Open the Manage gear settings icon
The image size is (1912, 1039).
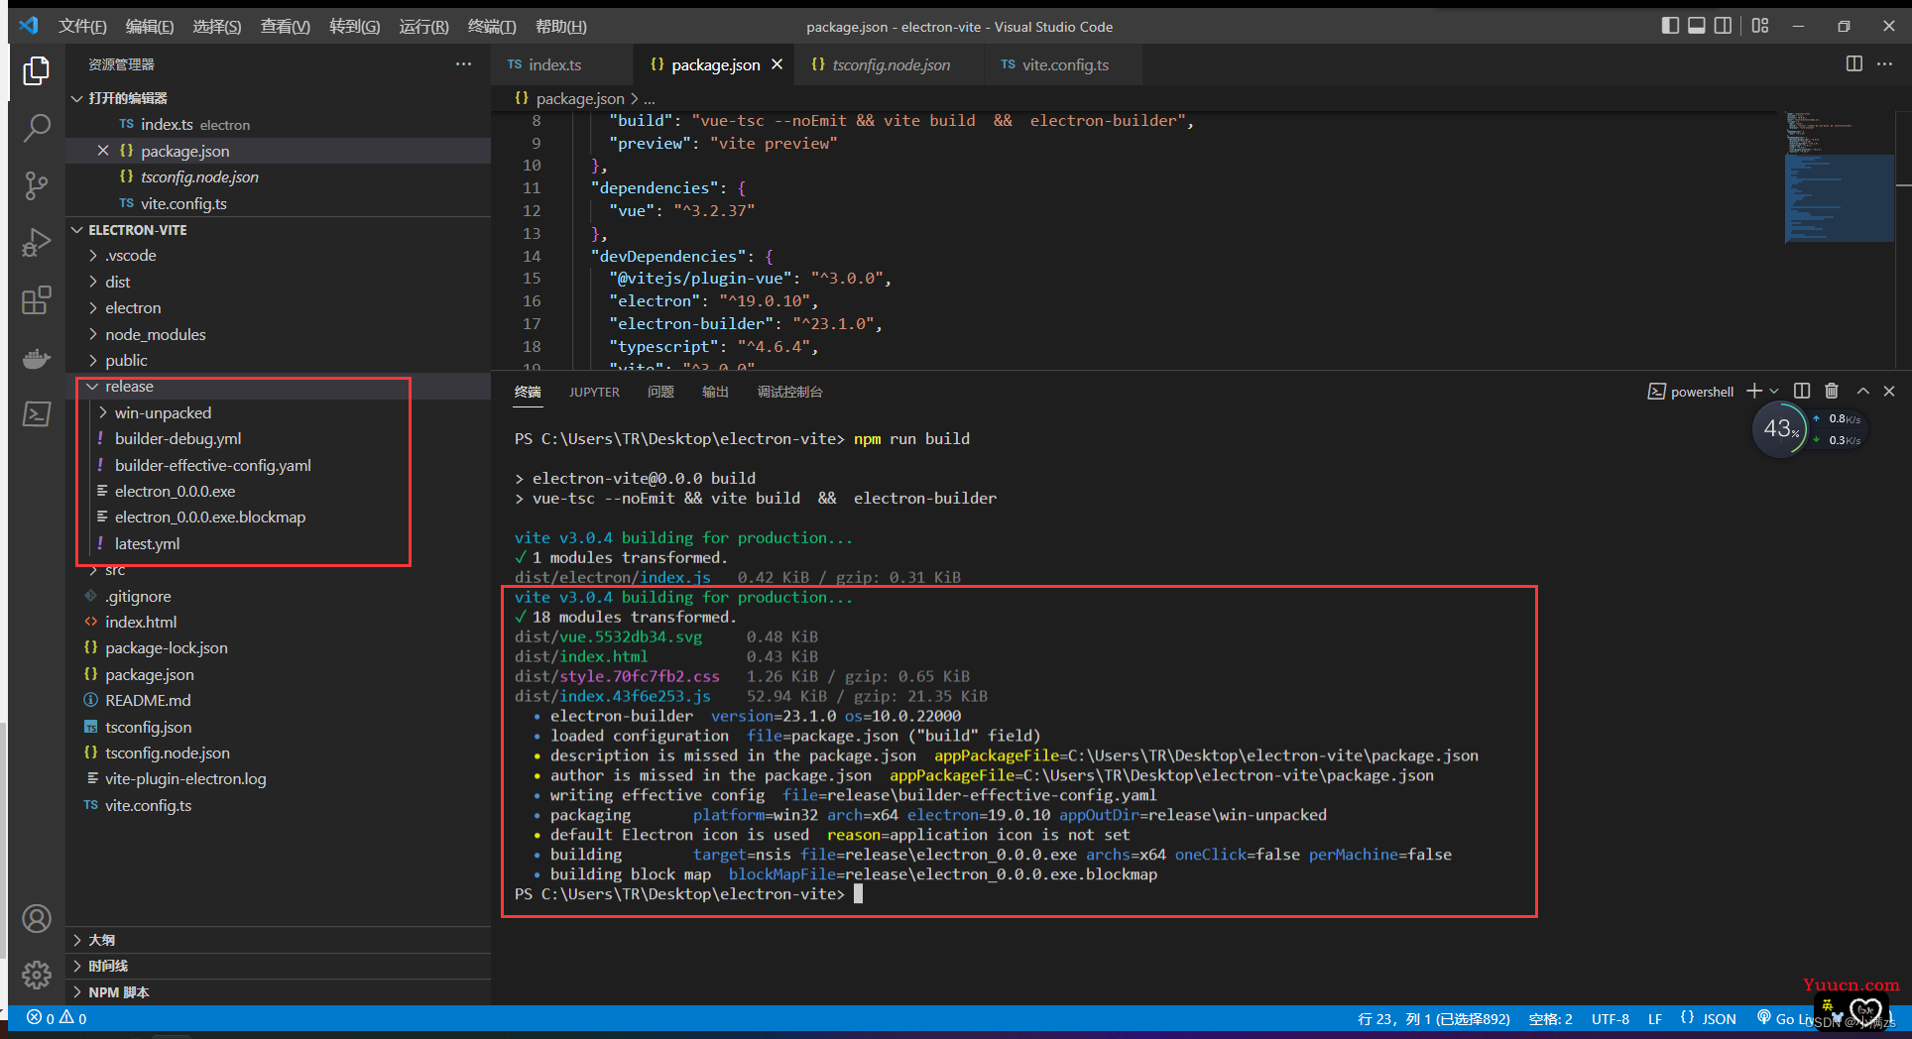pos(37,976)
